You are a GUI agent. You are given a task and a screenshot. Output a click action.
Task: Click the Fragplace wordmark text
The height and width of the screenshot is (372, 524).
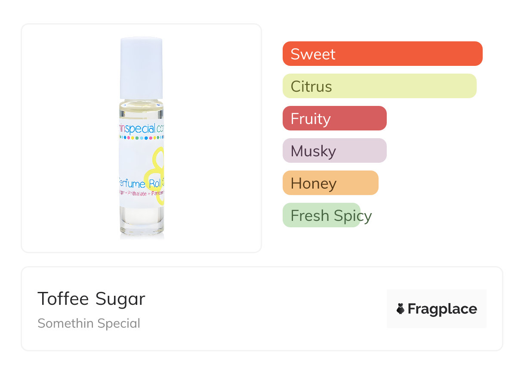point(442,309)
